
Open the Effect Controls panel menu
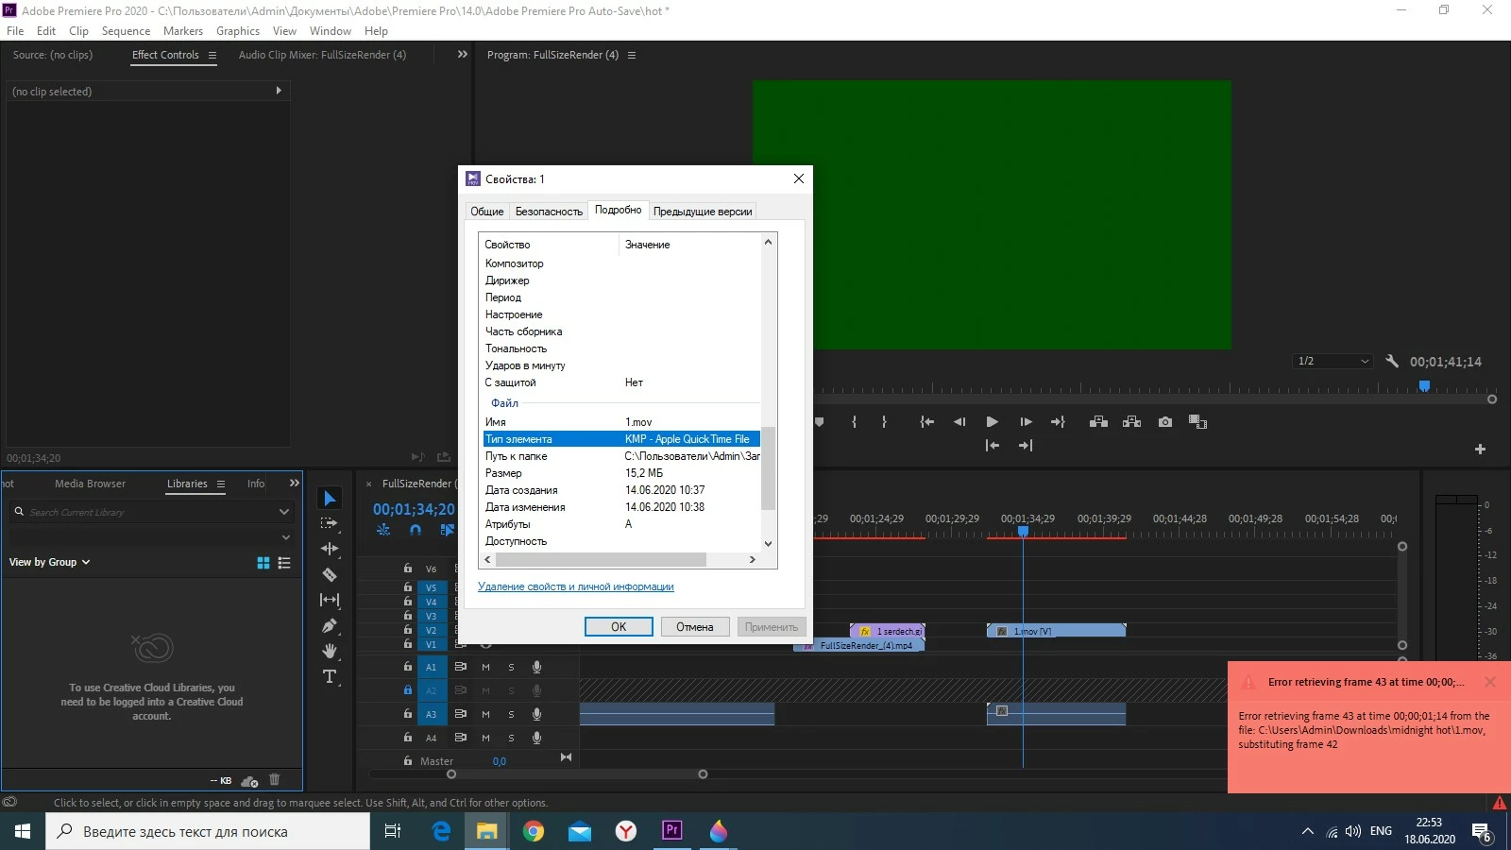(x=212, y=55)
